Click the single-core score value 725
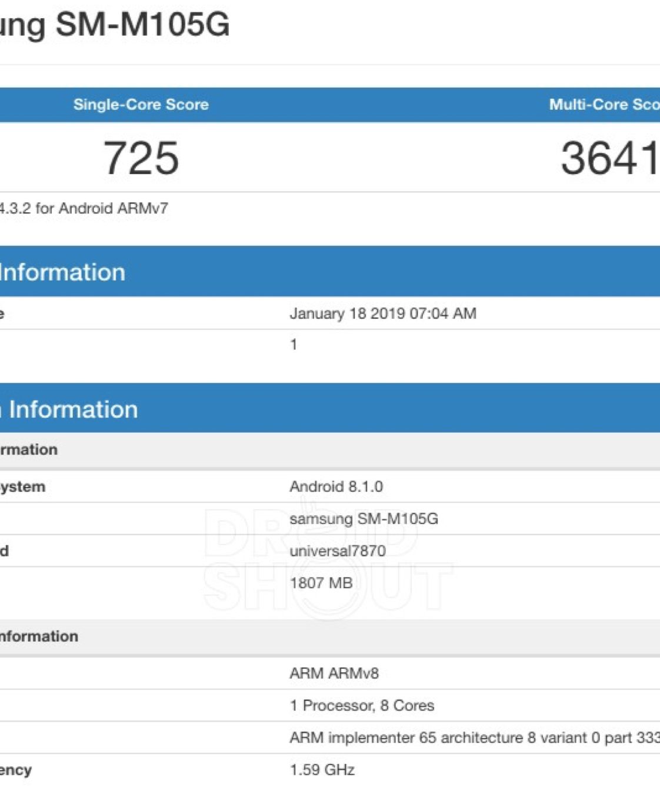The image size is (660, 791). point(141,158)
